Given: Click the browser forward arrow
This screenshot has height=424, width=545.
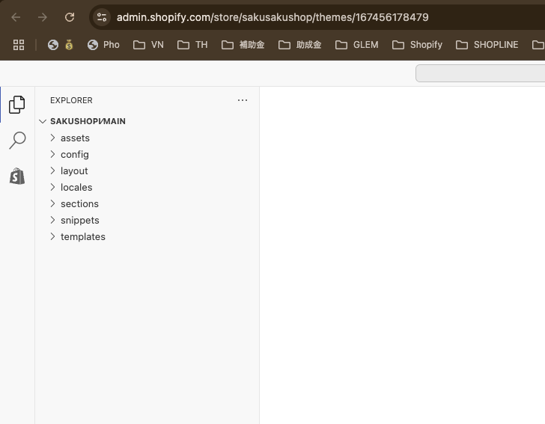Looking at the screenshot, I should tap(43, 17).
